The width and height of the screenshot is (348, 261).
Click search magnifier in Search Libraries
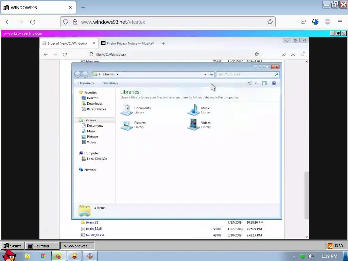pos(276,74)
